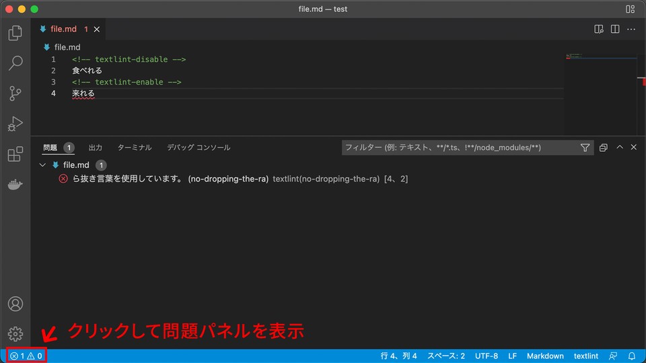Open Markdown preview to the side
Screen dimensions: 646x363
pyautogui.click(x=599, y=29)
